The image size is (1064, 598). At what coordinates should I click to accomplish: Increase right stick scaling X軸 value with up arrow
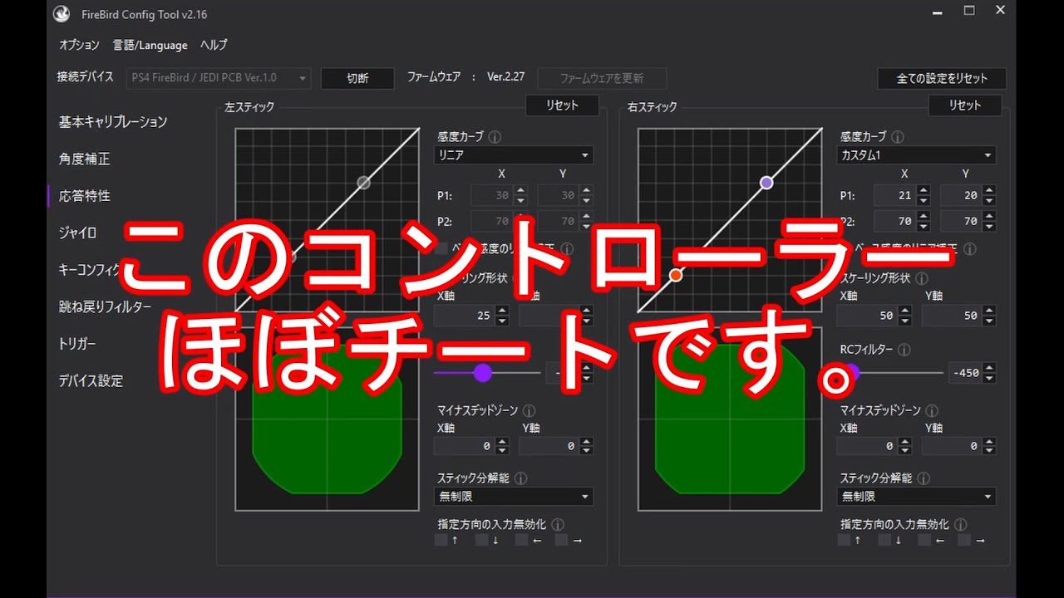click(904, 311)
